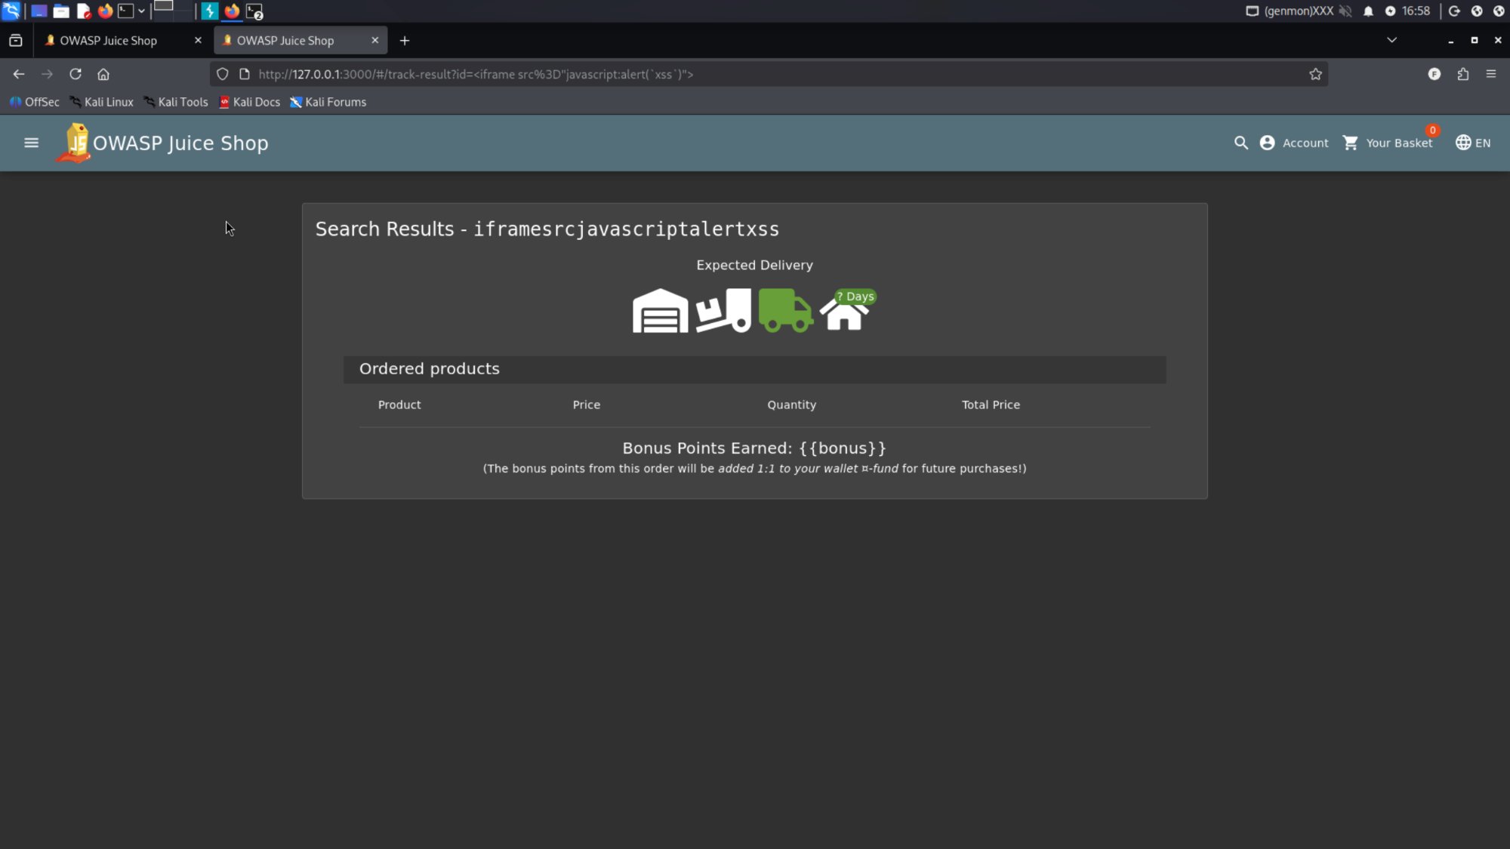The width and height of the screenshot is (1510, 849).
Task: Open Your Basket
Action: point(1387,143)
